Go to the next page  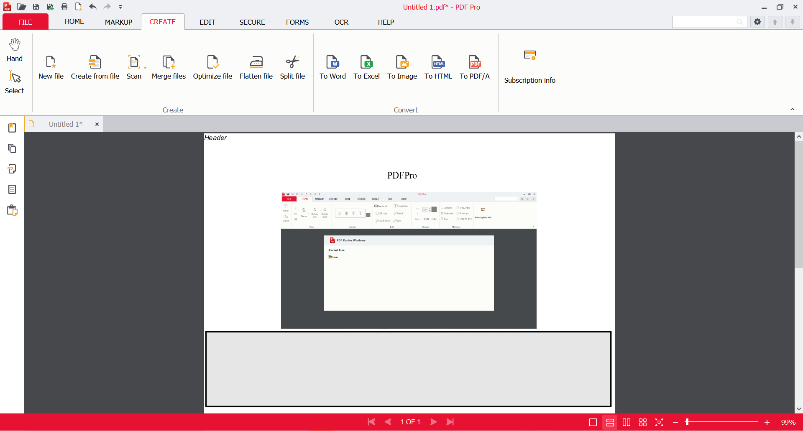pyautogui.click(x=434, y=422)
